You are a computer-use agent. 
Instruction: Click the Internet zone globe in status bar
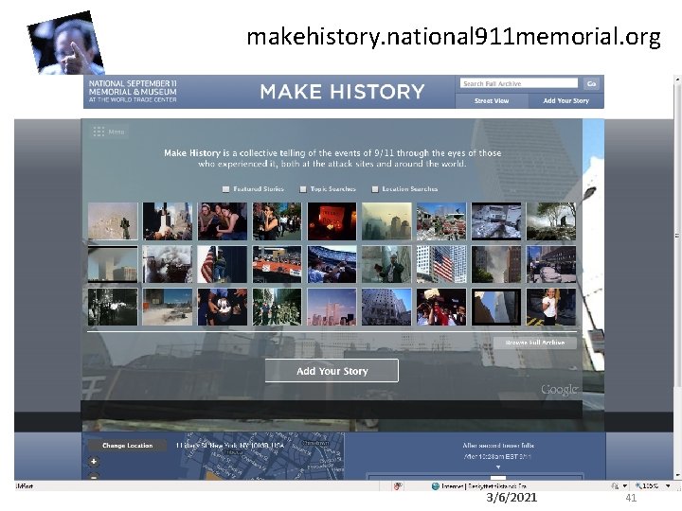(435, 486)
